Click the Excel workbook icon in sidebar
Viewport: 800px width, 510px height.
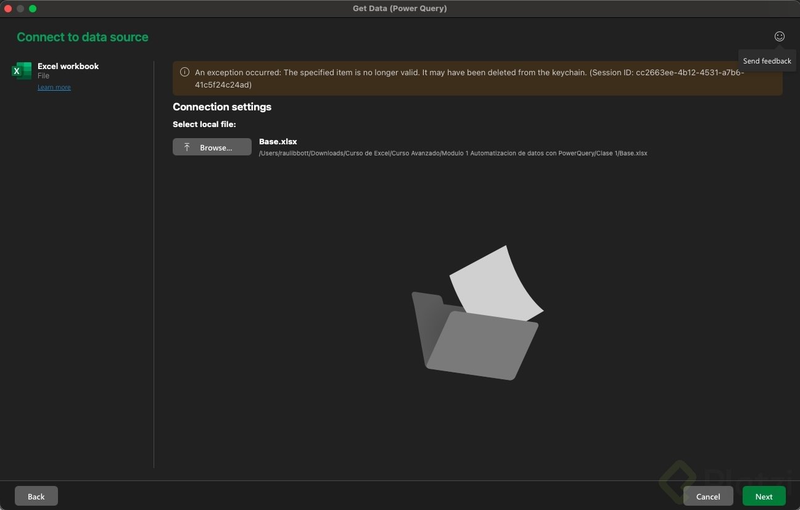click(22, 71)
